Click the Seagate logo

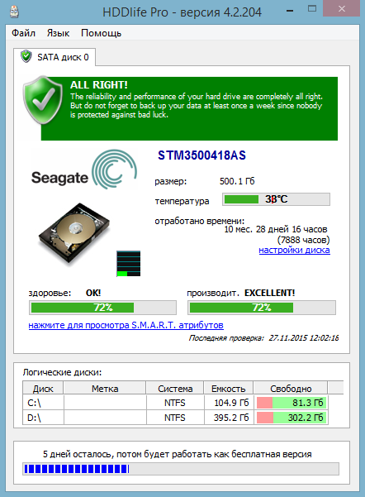click(x=84, y=170)
